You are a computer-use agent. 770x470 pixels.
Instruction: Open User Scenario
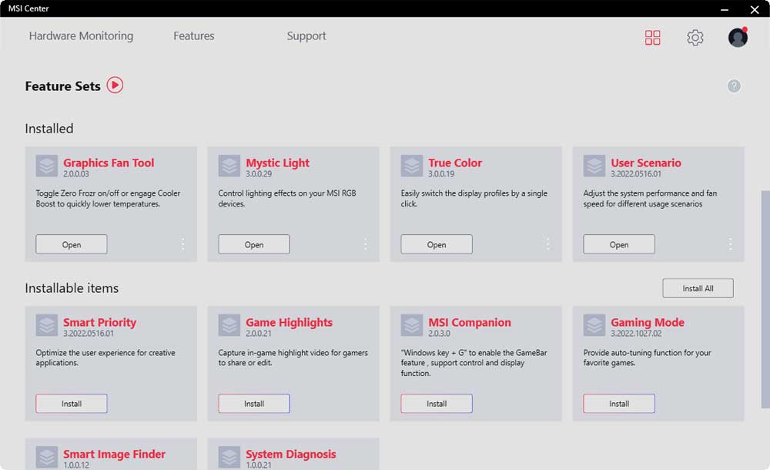[x=619, y=244]
